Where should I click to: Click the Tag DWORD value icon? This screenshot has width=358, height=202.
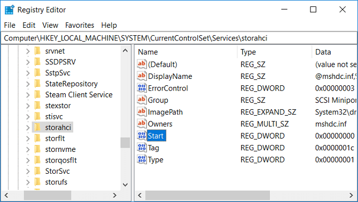pyautogui.click(x=142, y=148)
